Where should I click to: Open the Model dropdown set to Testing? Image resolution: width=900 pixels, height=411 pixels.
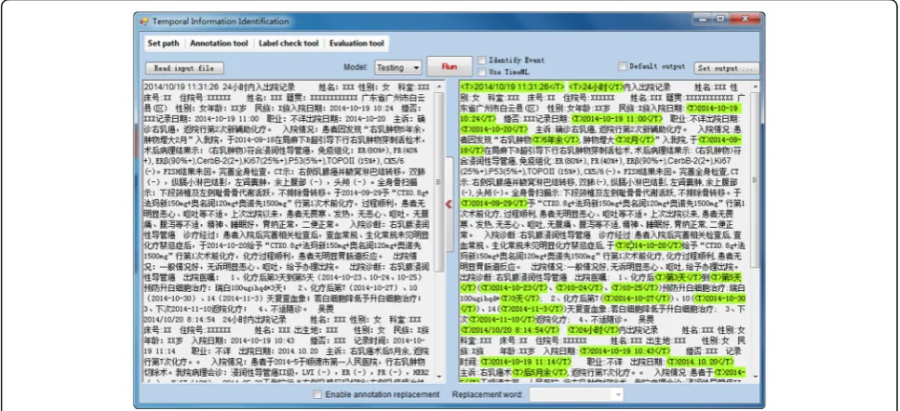coord(398,67)
